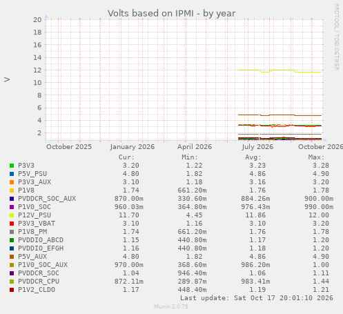Click the P5V_AUX legend label
This screenshot has width=343, height=314.
(32, 257)
